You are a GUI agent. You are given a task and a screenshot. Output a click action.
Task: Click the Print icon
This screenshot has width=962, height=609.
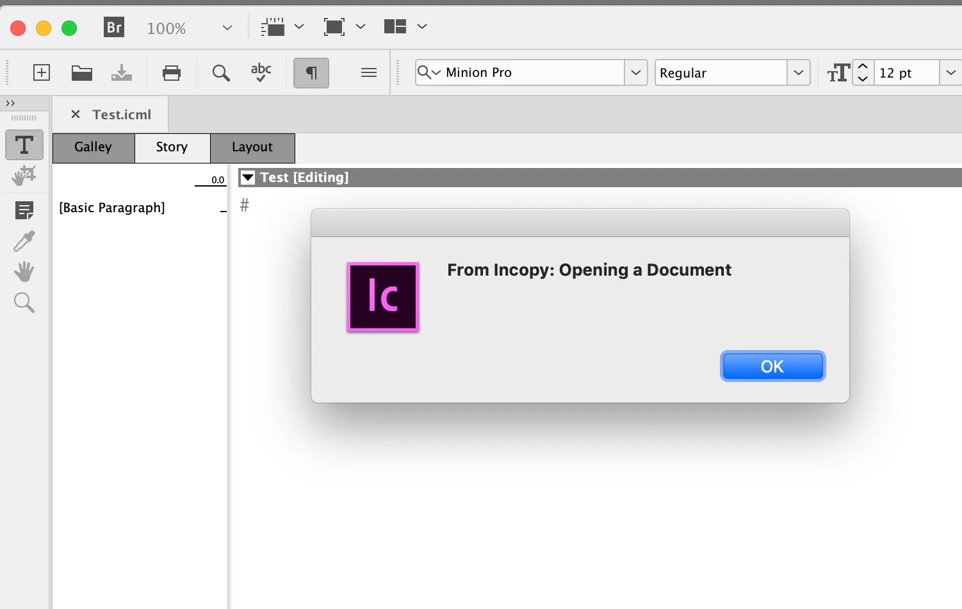(x=172, y=72)
